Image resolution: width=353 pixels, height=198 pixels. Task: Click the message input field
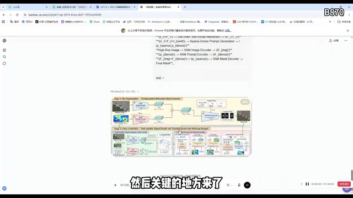pos(172,185)
